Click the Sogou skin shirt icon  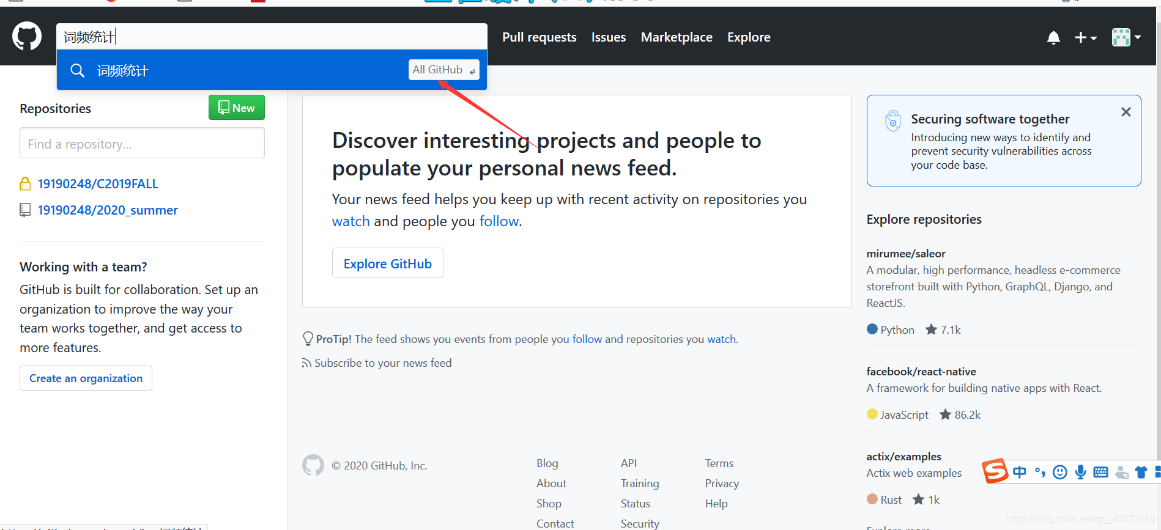click(x=1141, y=472)
